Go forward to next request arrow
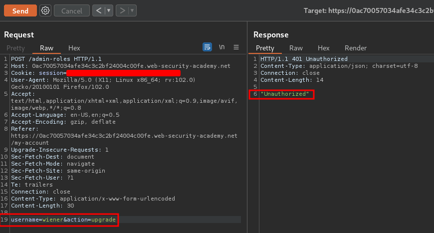The width and height of the screenshot is (434, 233). click(122, 10)
